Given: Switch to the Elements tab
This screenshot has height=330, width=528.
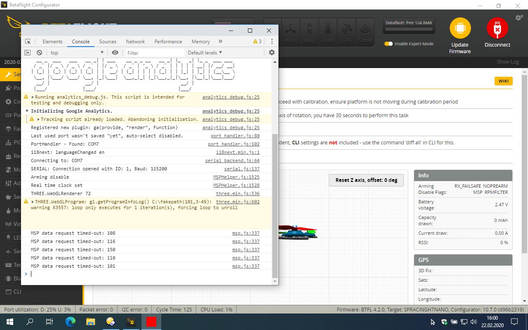Looking at the screenshot, I should [52, 41].
